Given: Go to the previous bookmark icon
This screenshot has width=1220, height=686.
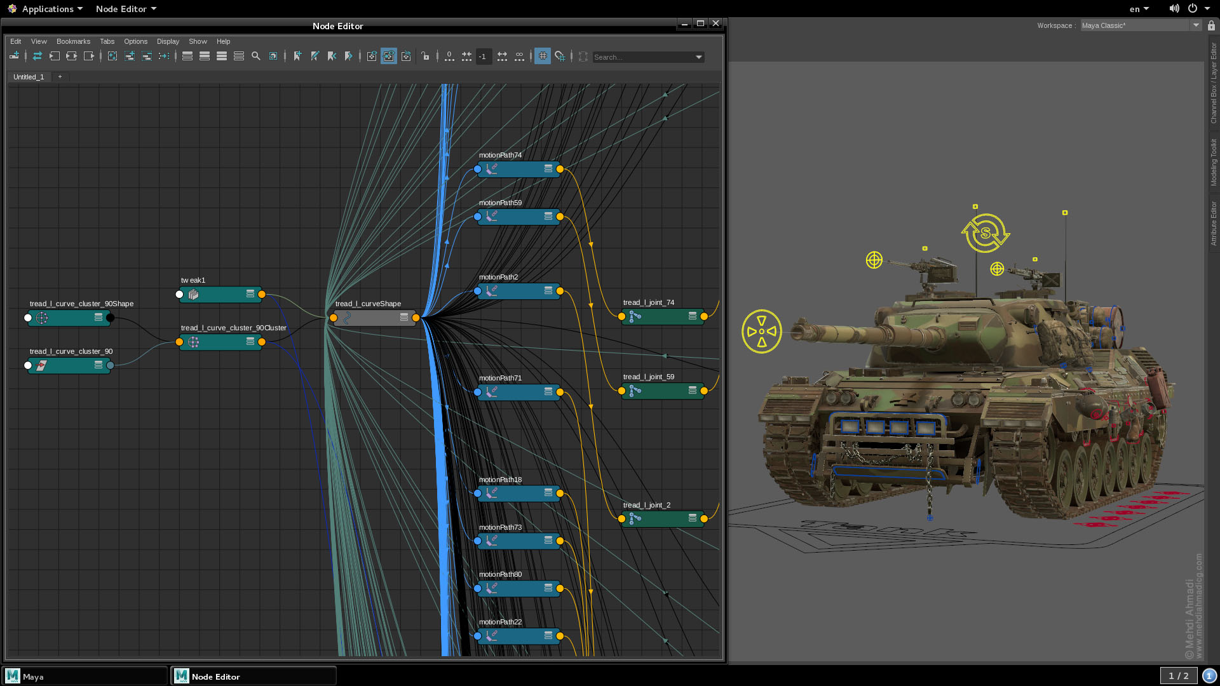Looking at the screenshot, I should tap(332, 57).
